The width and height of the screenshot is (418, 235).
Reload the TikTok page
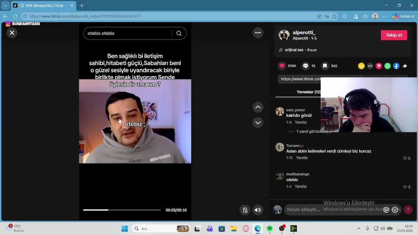pyautogui.click(x=15, y=16)
